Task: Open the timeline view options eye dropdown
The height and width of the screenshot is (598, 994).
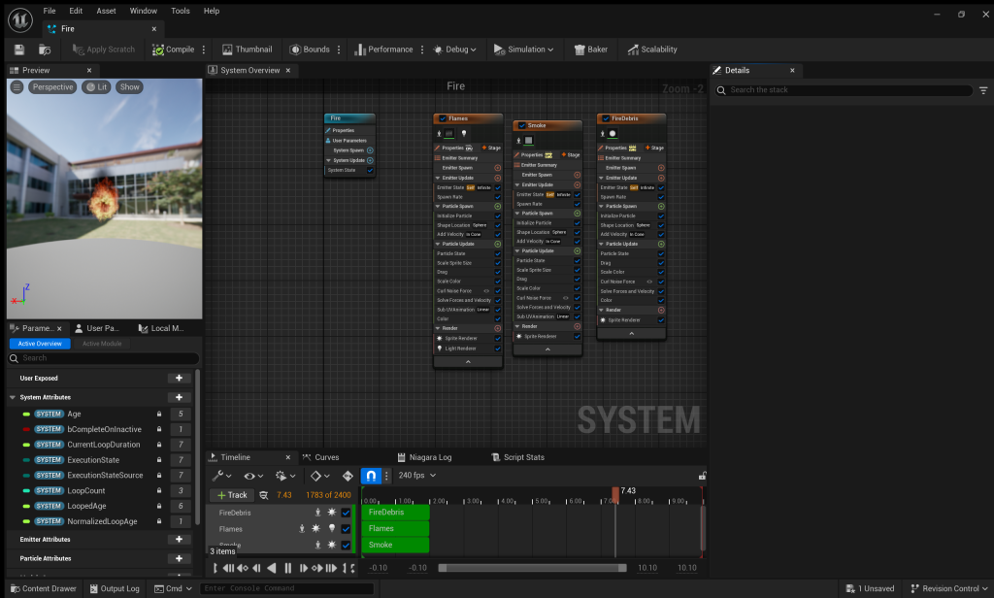Action: point(253,476)
